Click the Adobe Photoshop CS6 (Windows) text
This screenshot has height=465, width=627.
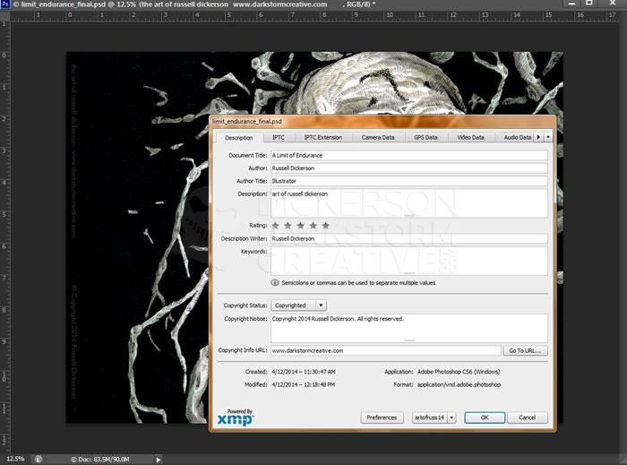(x=459, y=372)
